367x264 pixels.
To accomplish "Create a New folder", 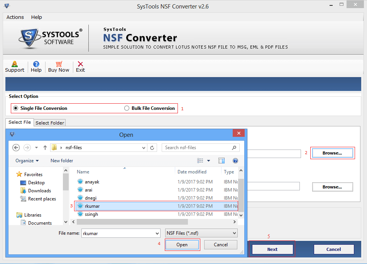I will pyautogui.click(x=62, y=161).
